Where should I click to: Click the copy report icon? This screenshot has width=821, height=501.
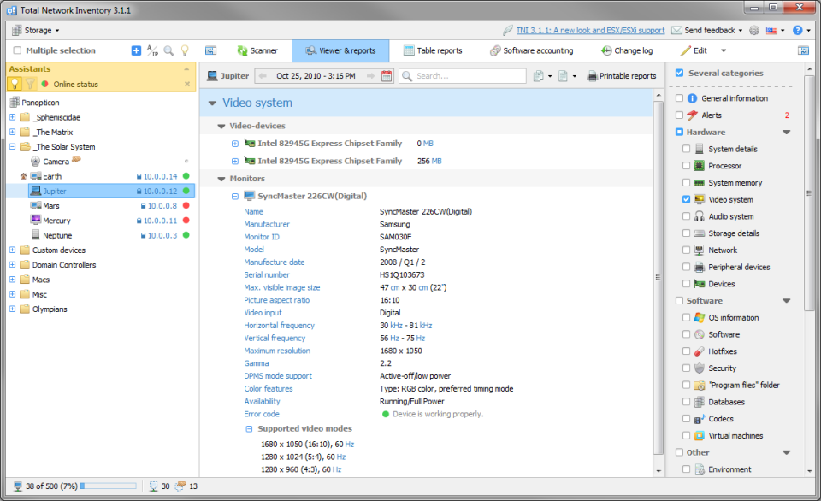click(538, 76)
